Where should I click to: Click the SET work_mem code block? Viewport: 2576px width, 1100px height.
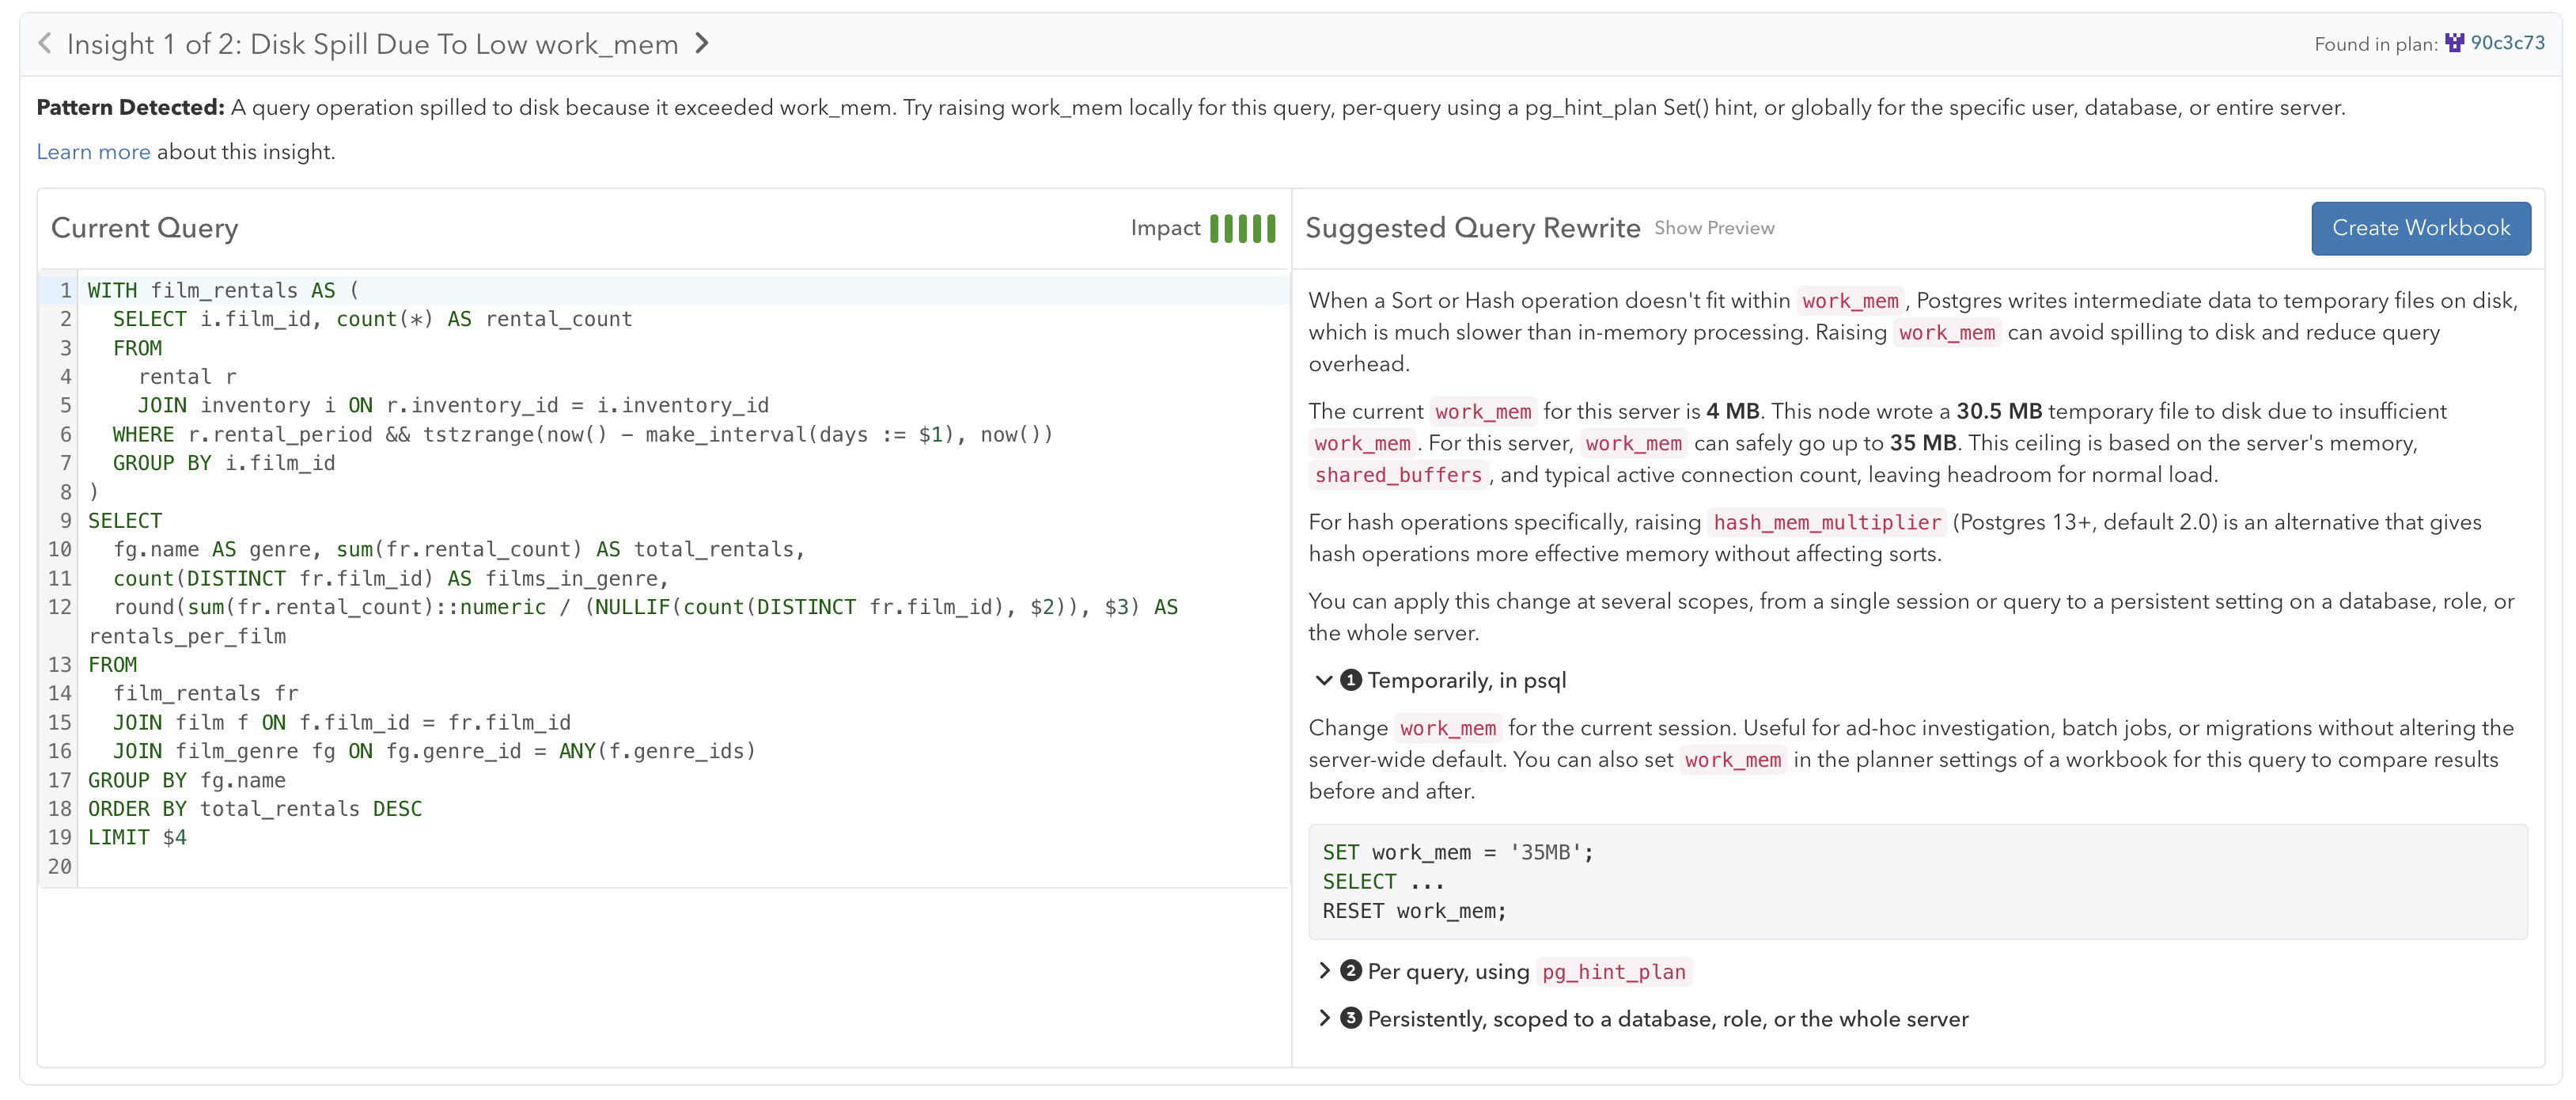[x=1917, y=882]
